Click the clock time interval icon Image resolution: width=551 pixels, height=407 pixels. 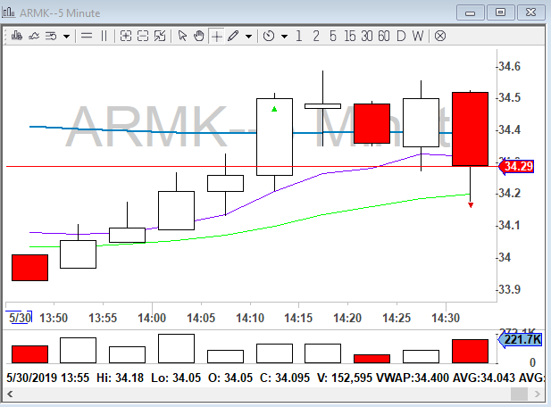click(269, 36)
